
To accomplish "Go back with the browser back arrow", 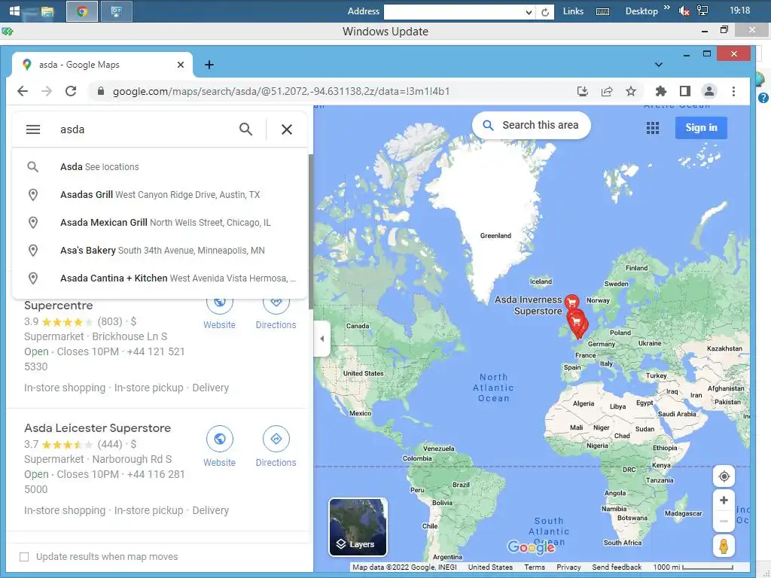I will coord(23,91).
